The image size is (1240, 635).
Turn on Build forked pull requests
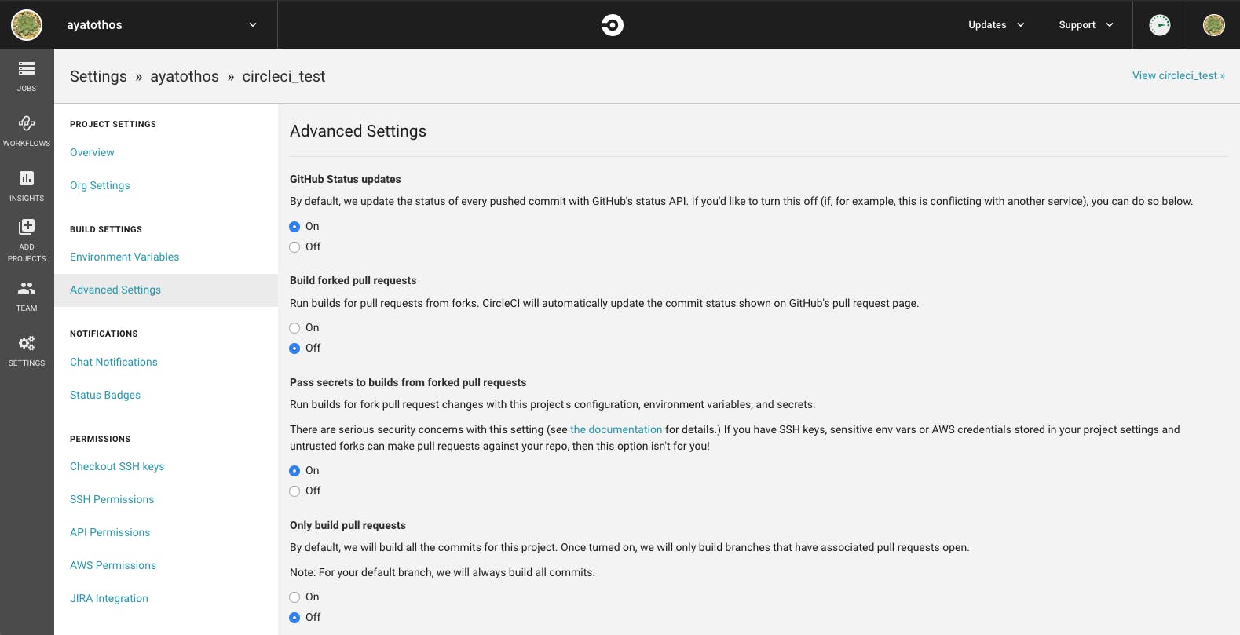294,328
